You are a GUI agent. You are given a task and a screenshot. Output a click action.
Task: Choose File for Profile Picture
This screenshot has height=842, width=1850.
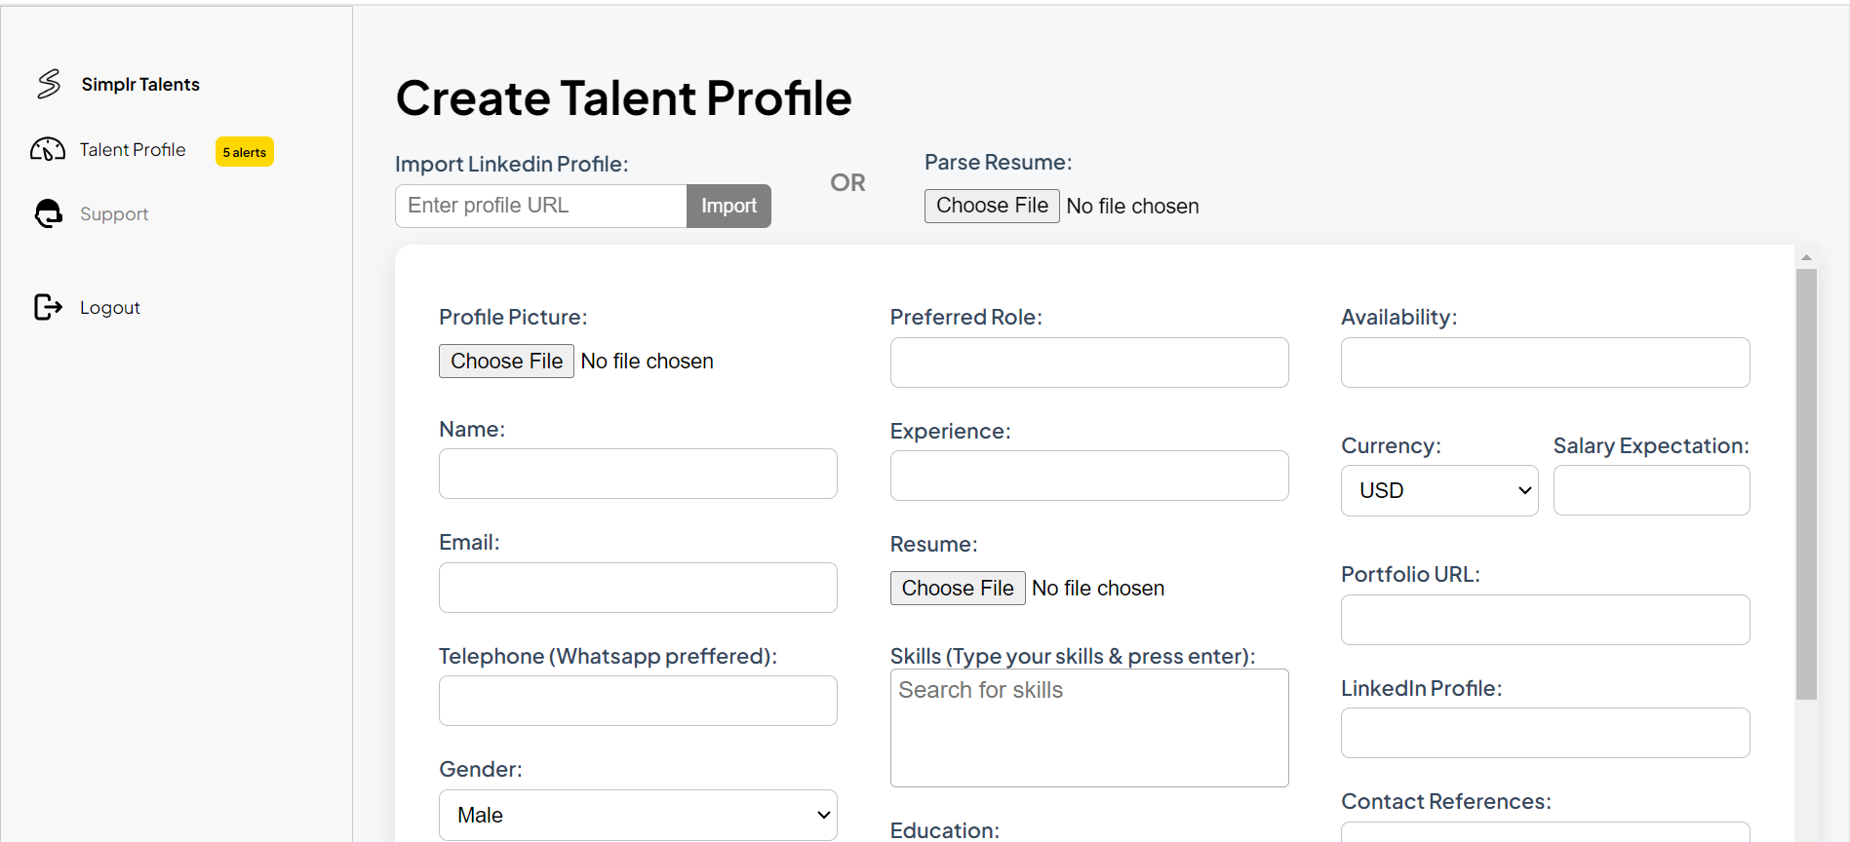coord(506,361)
